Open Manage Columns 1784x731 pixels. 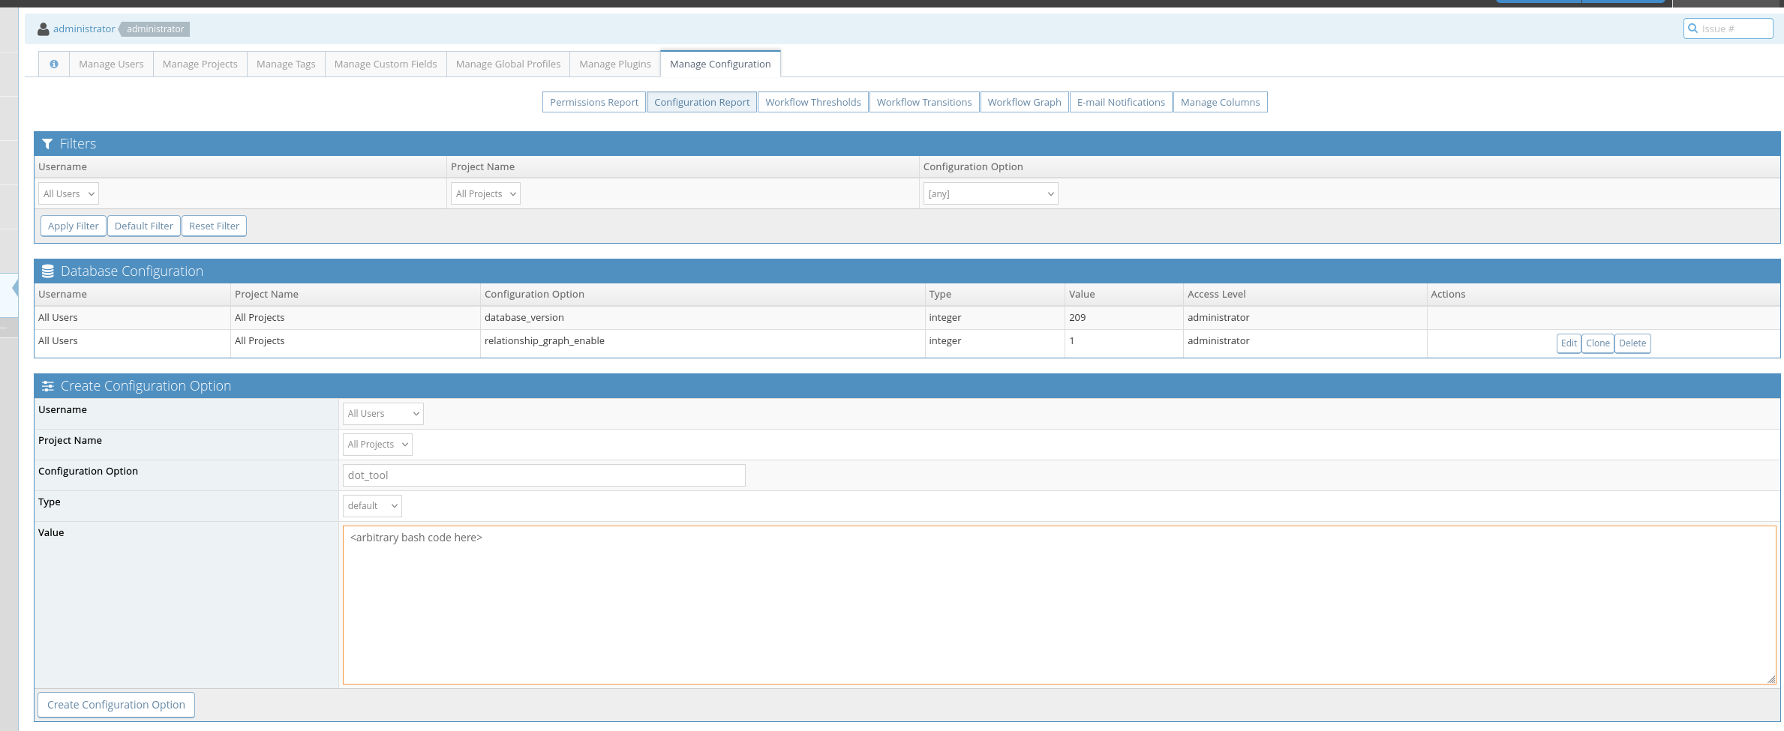(1220, 103)
